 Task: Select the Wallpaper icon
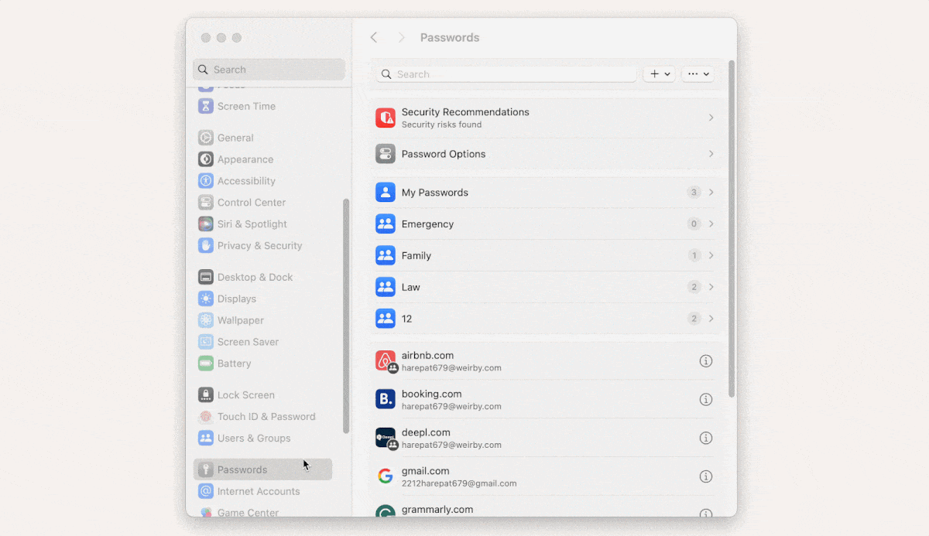205,320
